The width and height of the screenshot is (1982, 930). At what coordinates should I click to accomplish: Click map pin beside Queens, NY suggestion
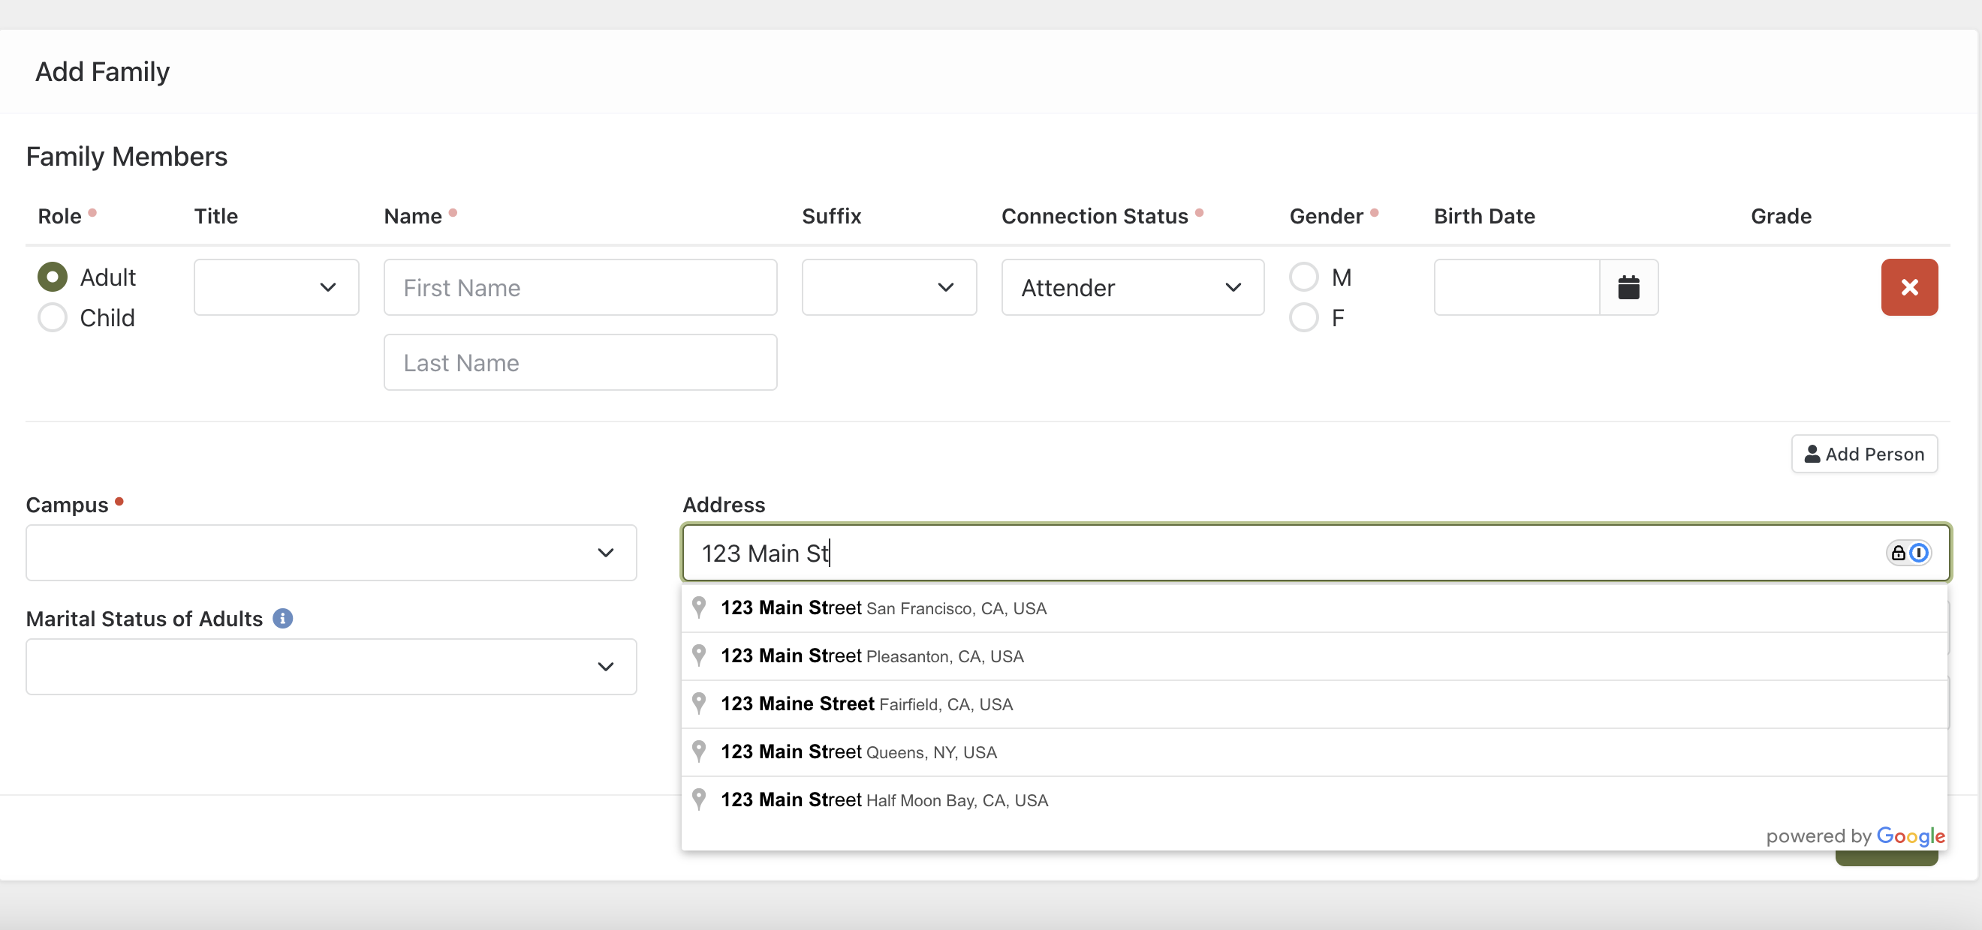point(699,751)
